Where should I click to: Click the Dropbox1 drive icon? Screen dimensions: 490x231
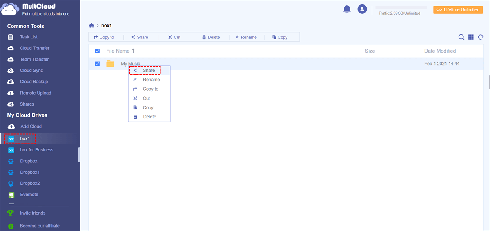pos(11,173)
